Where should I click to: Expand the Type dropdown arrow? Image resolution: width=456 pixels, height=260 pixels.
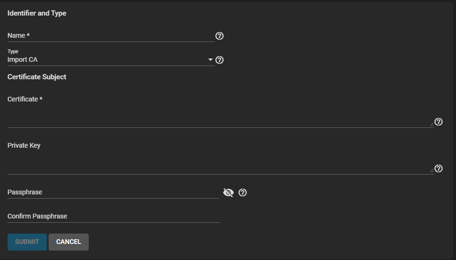(x=211, y=60)
